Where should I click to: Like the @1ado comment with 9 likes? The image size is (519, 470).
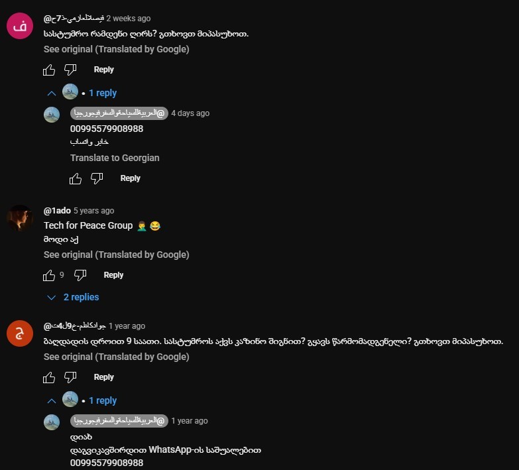(x=49, y=275)
